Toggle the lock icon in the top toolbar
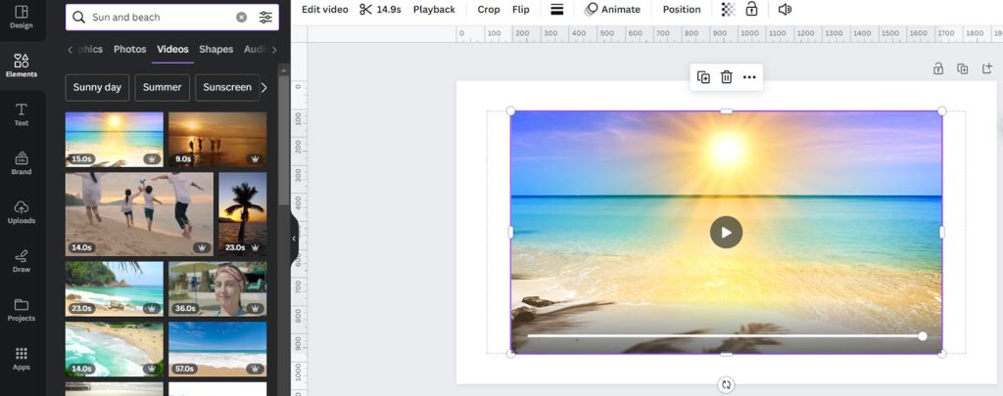 751,10
